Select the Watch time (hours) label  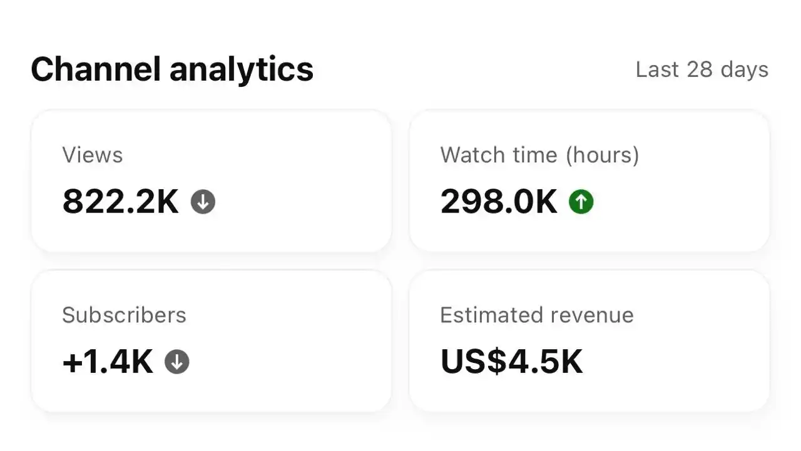click(539, 155)
